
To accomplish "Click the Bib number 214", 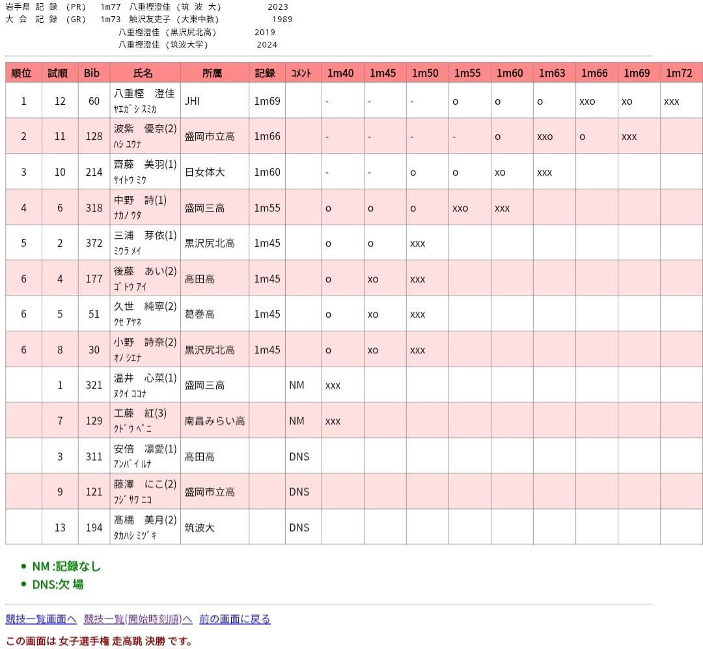I will pyautogui.click(x=94, y=173).
